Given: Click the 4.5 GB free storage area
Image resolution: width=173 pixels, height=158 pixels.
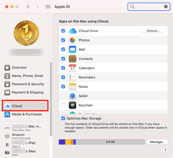Looking at the screenshot, I should (x=110, y=142).
